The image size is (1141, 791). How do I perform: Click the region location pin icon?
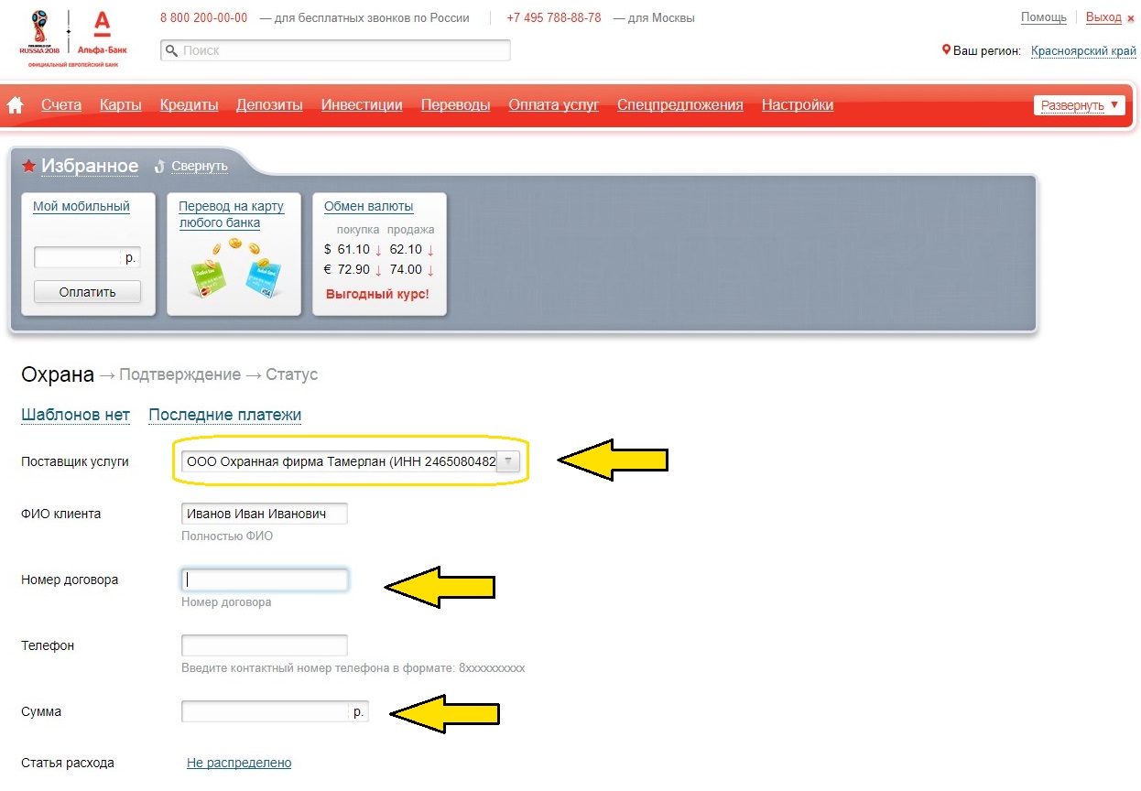click(x=946, y=50)
